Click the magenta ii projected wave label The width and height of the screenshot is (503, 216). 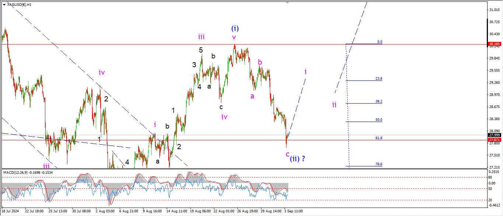[334, 105]
